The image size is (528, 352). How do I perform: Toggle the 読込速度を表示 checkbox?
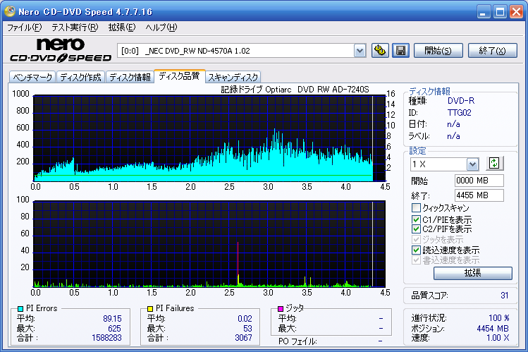[416, 250]
